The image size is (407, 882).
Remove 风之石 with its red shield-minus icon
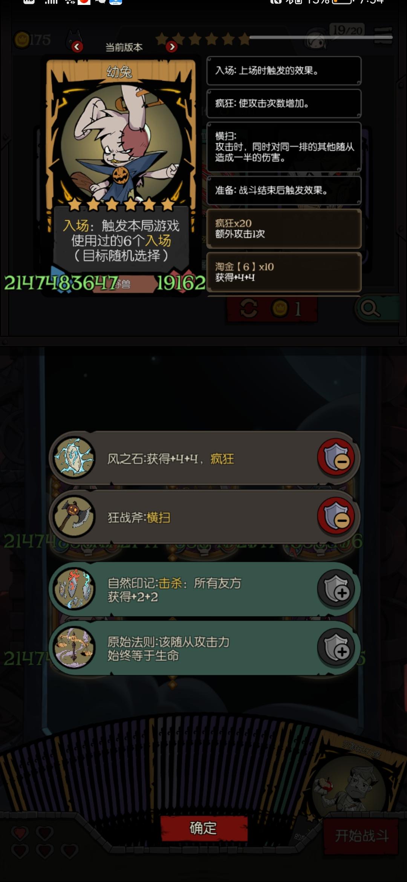pyautogui.click(x=337, y=458)
